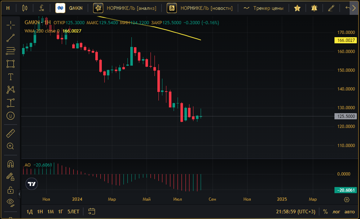Toggle percentage scale mode
360x219 pixels.
pos(325,211)
